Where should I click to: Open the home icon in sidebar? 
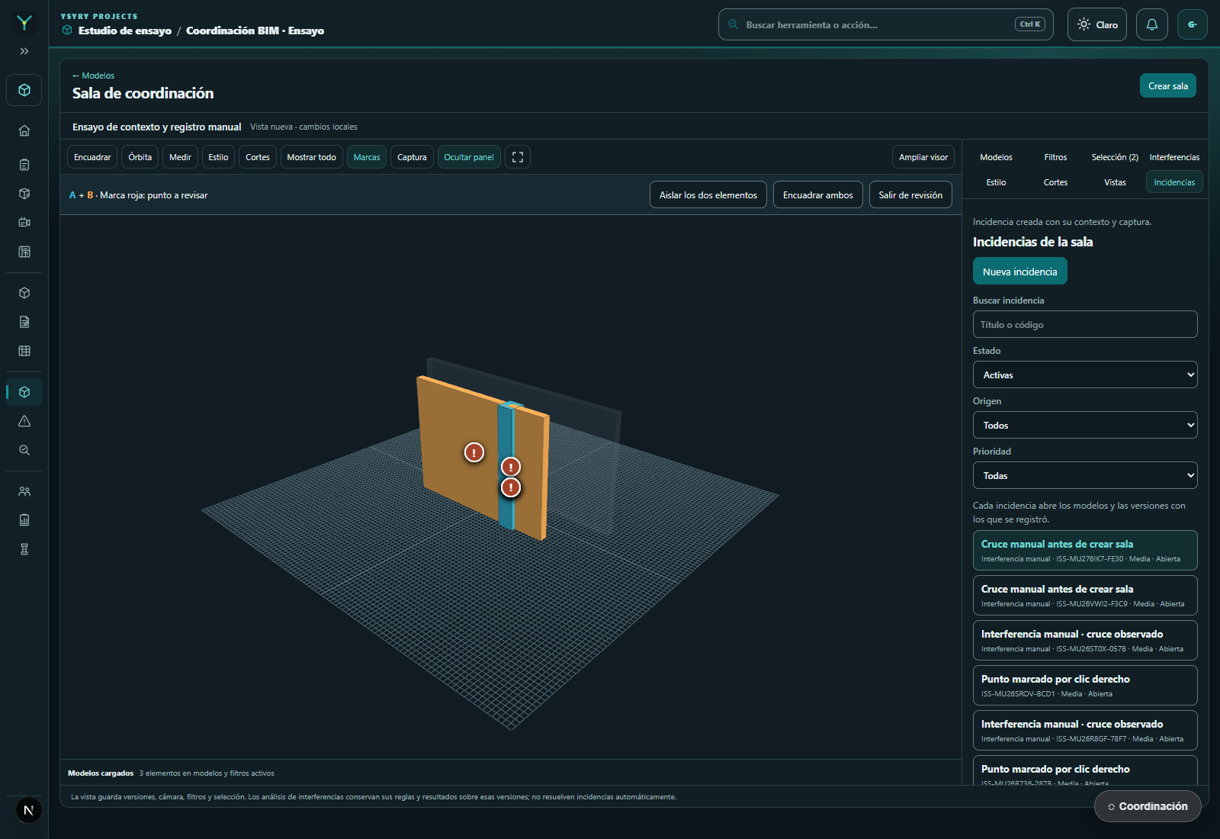[24, 131]
